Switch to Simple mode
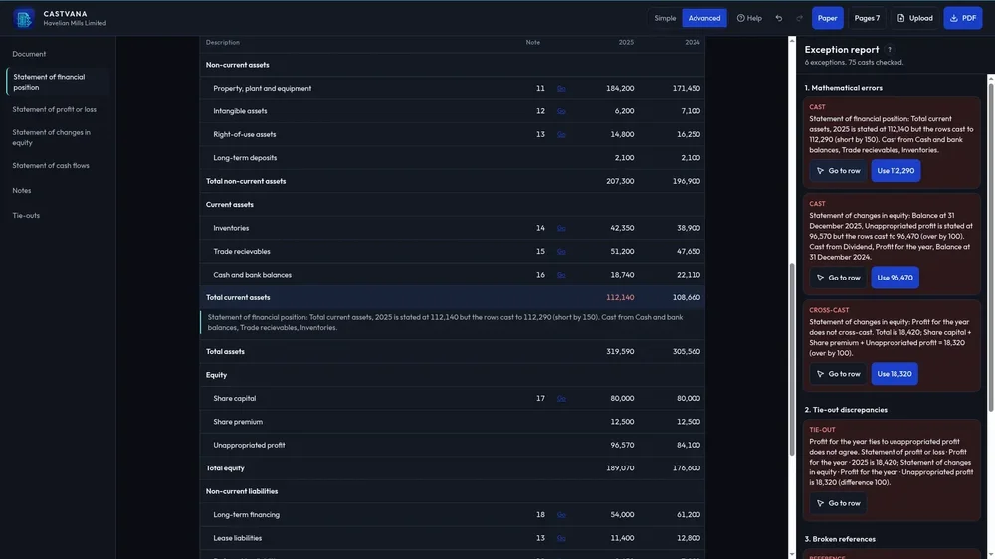Screen dimensions: 995x559 pos(665,18)
